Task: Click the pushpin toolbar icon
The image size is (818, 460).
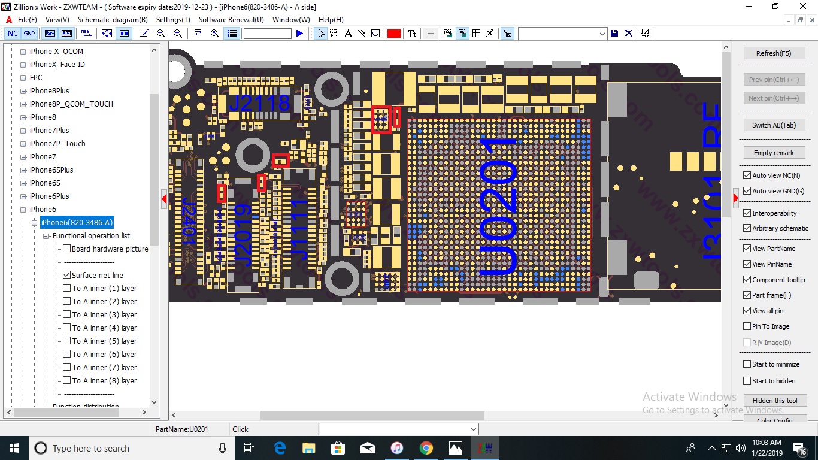Action: click(x=490, y=34)
